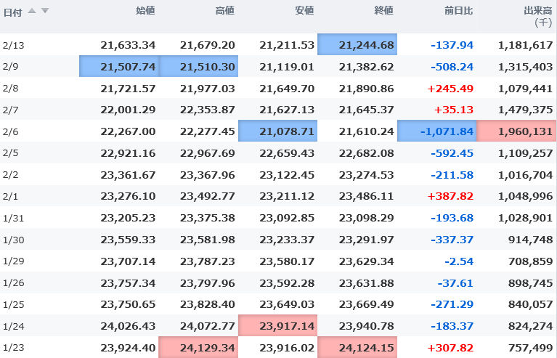Click the 2/13 date row
This screenshot has height=358, width=557.
pyautogui.click(x=278, y=45)
